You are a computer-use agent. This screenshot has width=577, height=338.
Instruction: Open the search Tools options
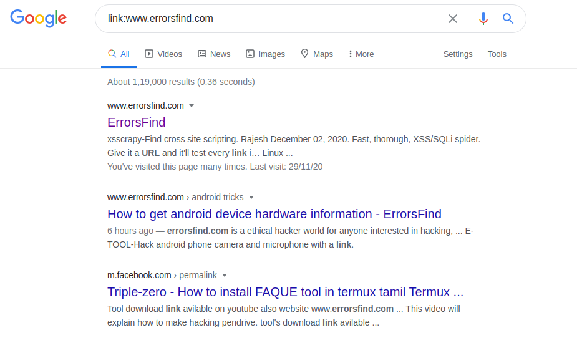pos(497,54)
